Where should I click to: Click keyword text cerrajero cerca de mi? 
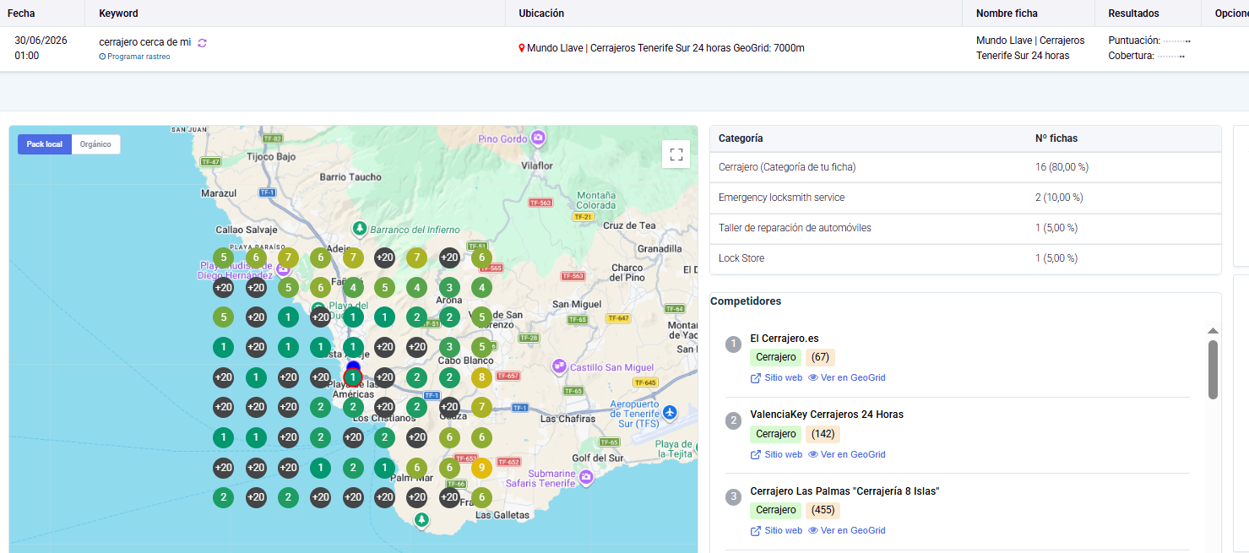click(x=145, y=42)
